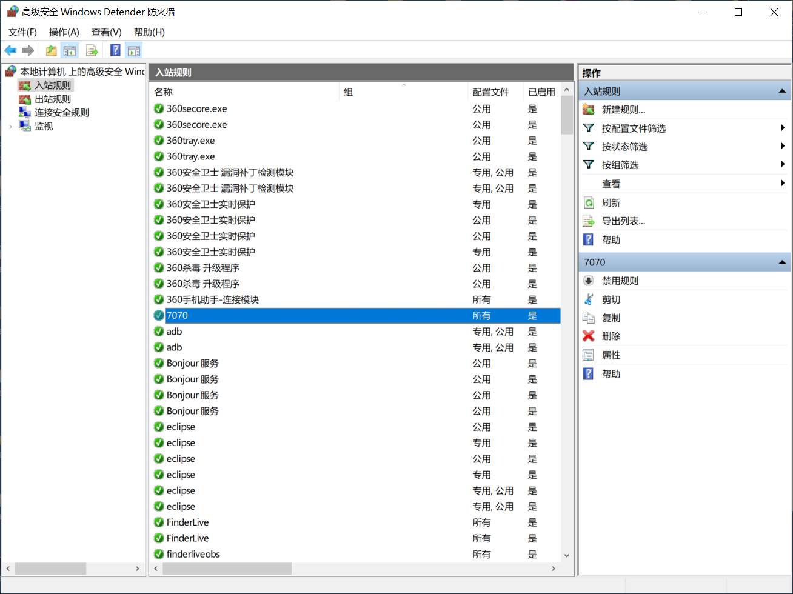
Task: Select 入站规则 in the left tree
Action: point(53,85)
